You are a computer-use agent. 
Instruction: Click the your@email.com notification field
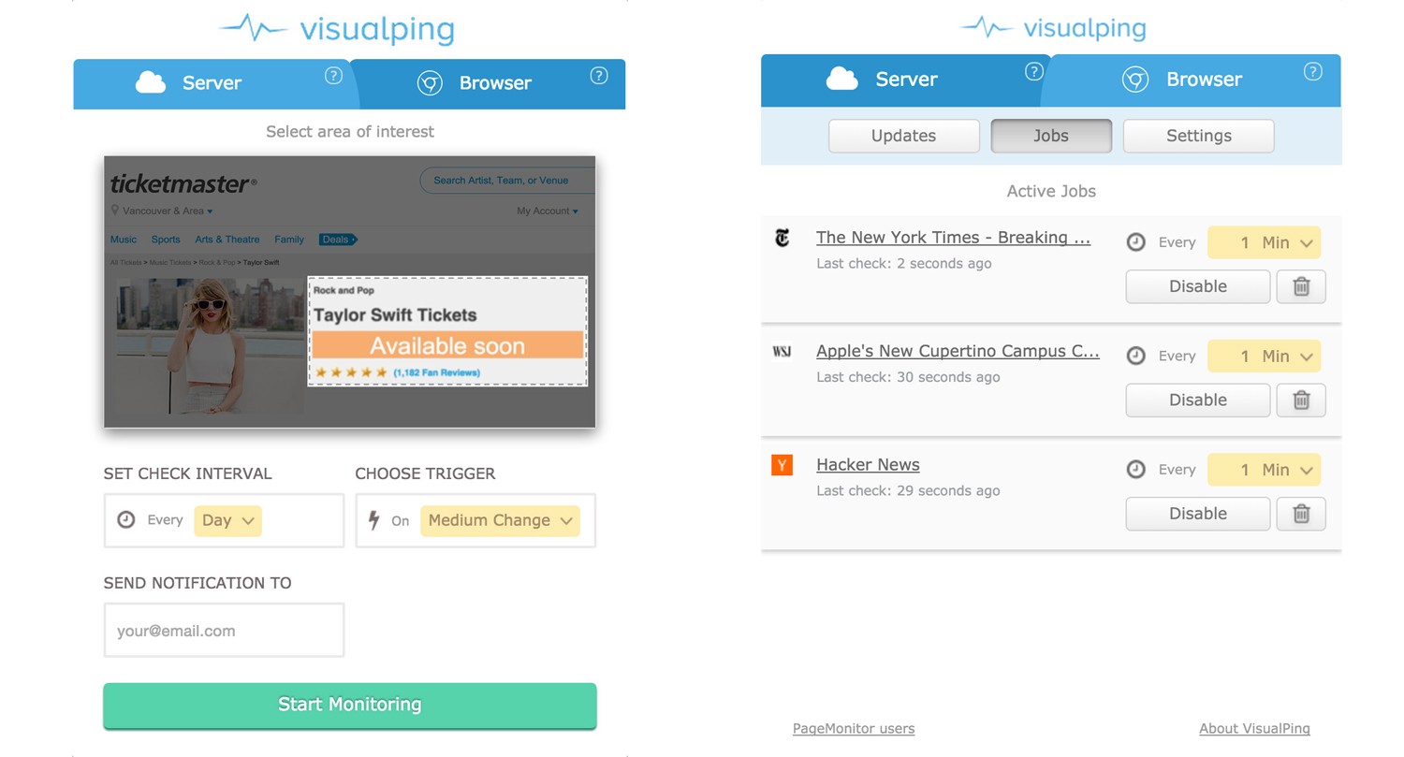pos(224,631)
